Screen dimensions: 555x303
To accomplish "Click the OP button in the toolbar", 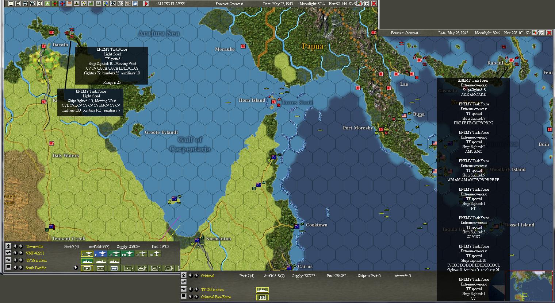I will pos(120,4).
